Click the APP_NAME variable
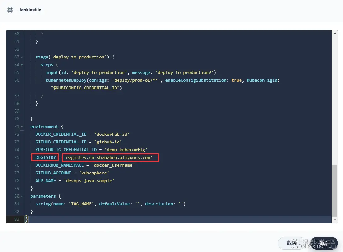The height and width of the screenshot is (252, 343). [45, 181]
